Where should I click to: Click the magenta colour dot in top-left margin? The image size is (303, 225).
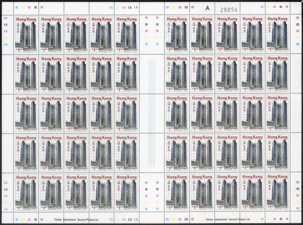tap(29, 8)
